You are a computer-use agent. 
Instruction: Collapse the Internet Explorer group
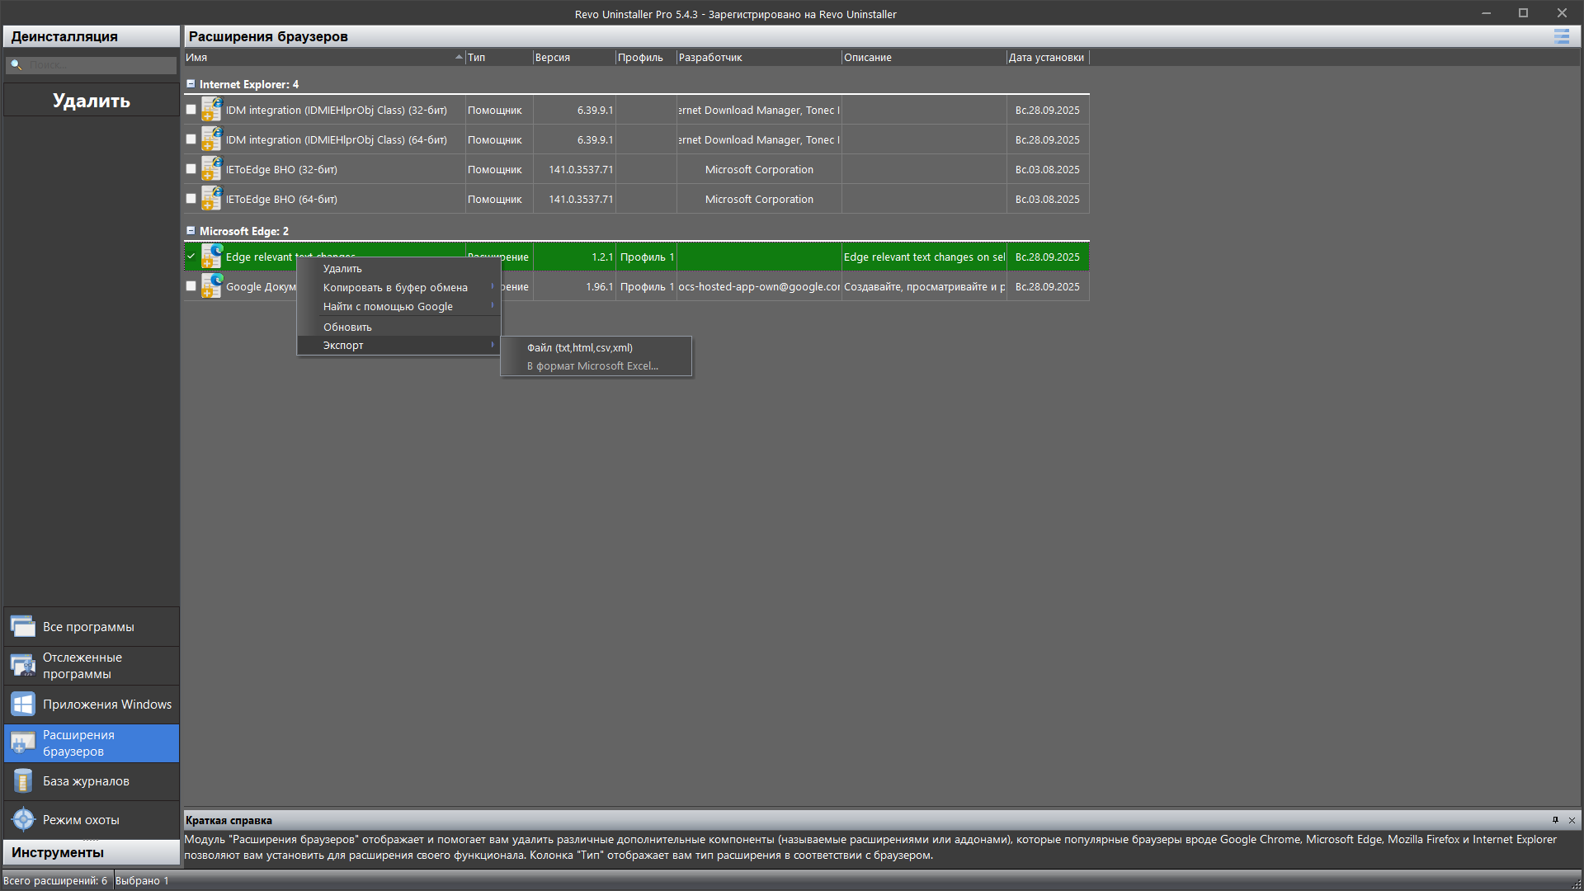191,84
